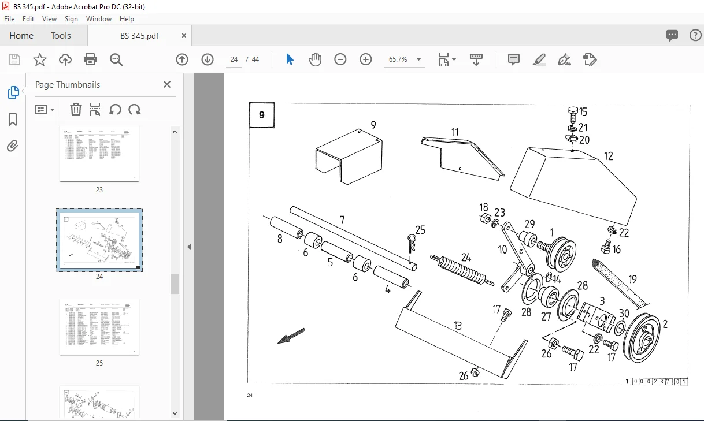The height and width of the screenshot is (421, 704).
Task: Open the Sign menu
Action: [x=71, y=19]
